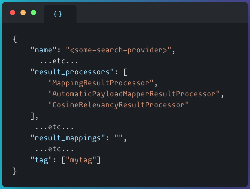Click the red close window dot
This screenshot has height=189, width=250.
tap(13, 13)
